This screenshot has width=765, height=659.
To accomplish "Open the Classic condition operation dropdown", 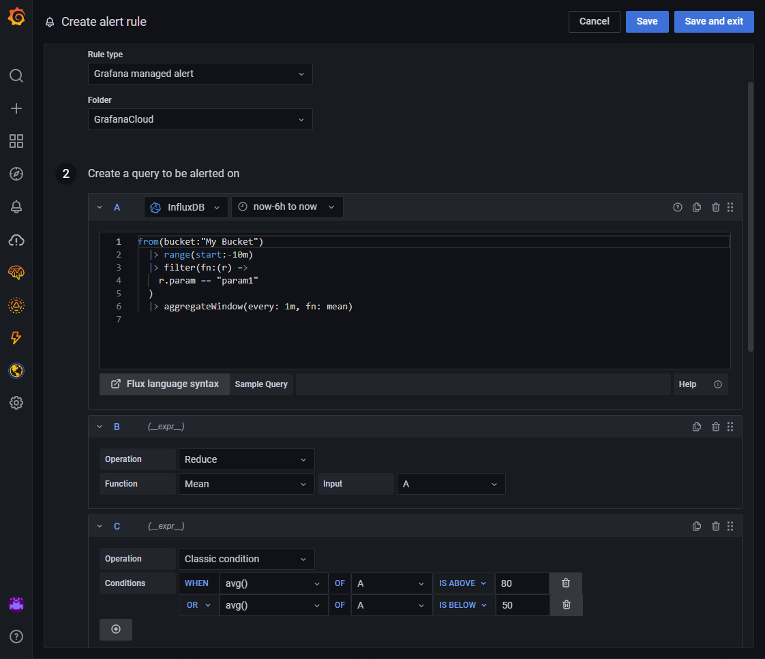I will pos(246,559).
